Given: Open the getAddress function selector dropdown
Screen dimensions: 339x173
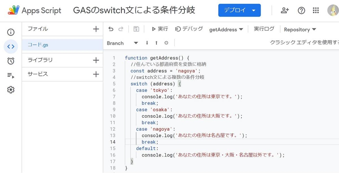Looking at the screenshot, I should point(226,29).
